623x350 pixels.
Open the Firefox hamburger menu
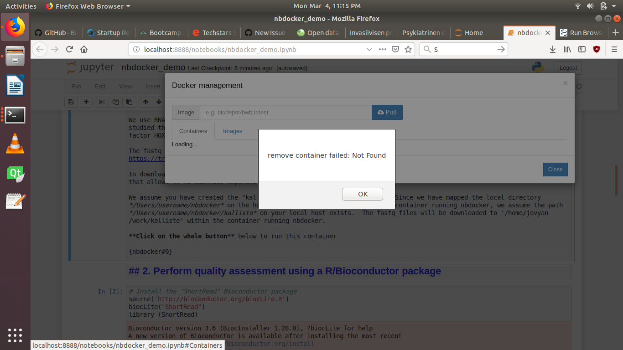coord(615,49)
